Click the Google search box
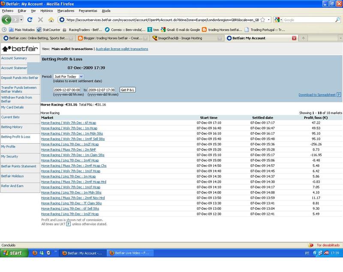Image resolution: width=343 pixels, height=272 pixels. click(x=309, y=20)
